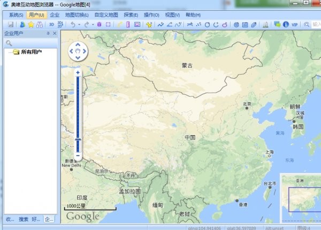Click the zoom slider handle
321x230 pixels.
[x=78, y=139]
